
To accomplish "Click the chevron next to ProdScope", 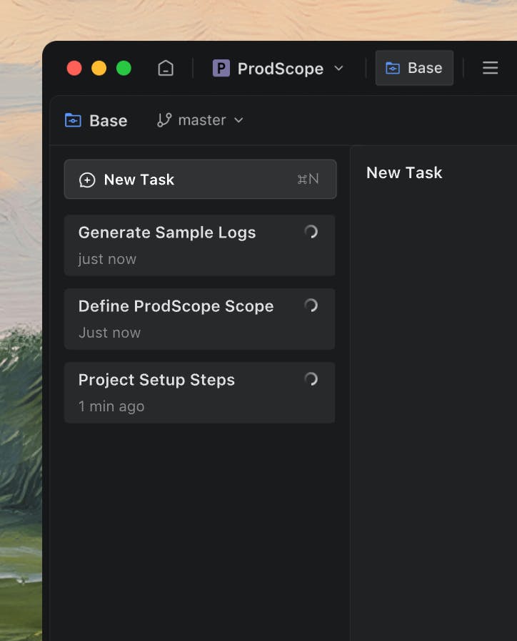I will (339, 68).
